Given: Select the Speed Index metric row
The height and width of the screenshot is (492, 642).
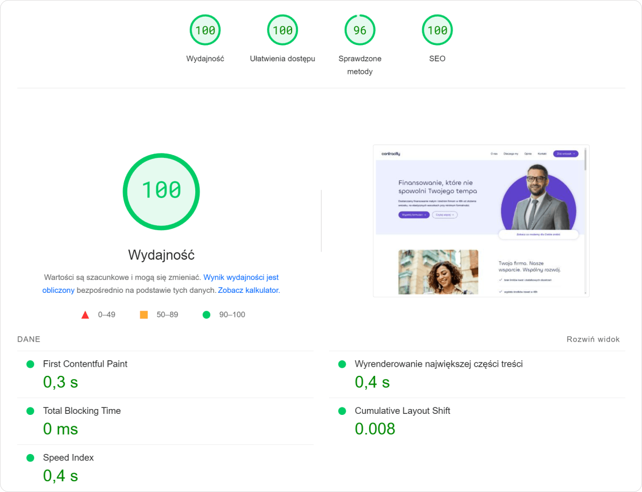Looking at the screenshot, I should (x=68, y=458).
